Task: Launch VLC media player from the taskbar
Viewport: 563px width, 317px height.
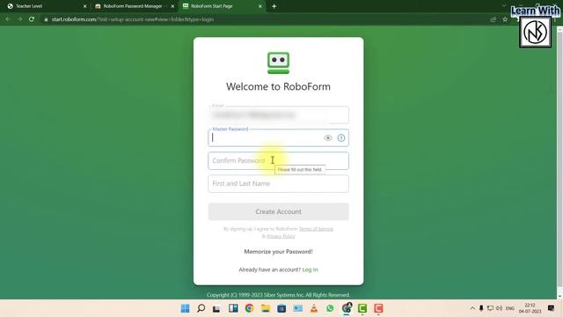Action: [314, 308]
